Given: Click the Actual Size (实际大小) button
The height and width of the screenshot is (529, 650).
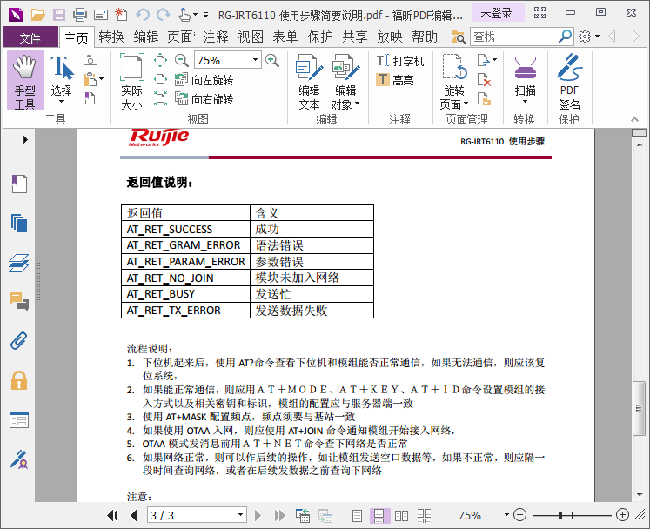Looking at the screenshot, I should point(131,81).
